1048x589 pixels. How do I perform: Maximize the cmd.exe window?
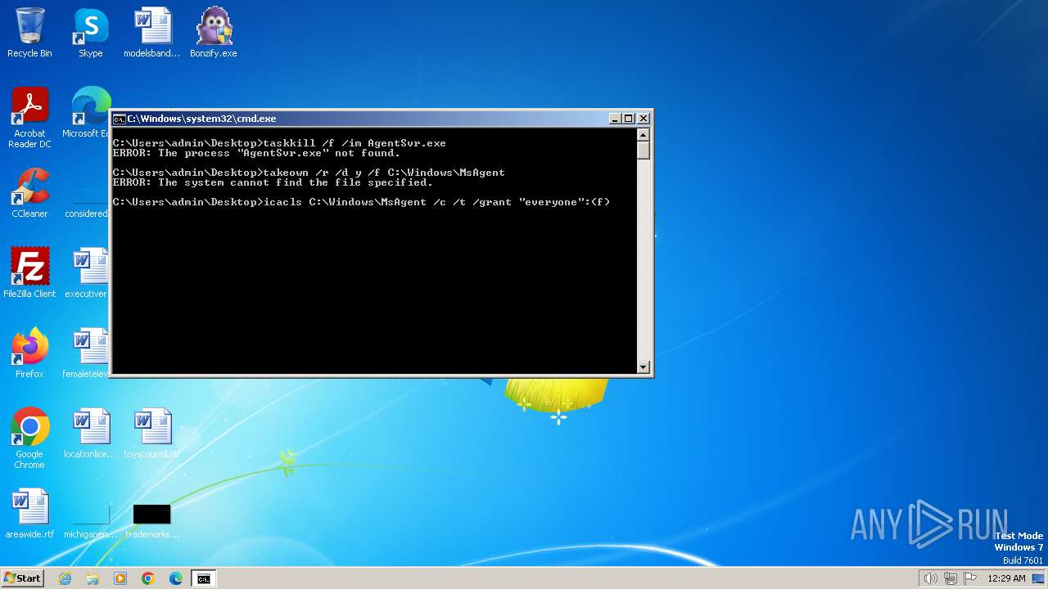629,119
